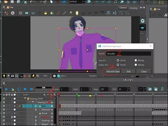168x126 pixels.
Task: Click the yellow lightning bolt icon in status bar
Action: pos(33,76)
